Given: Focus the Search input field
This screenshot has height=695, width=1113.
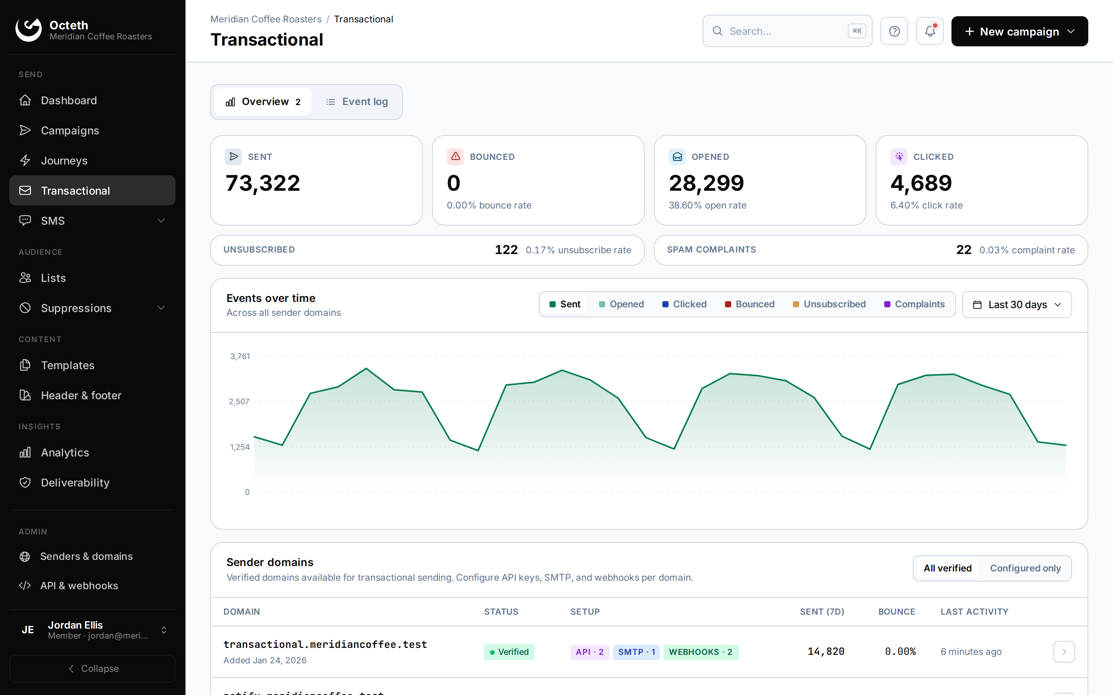Looking at the screenshot, I should pos(787,31).
